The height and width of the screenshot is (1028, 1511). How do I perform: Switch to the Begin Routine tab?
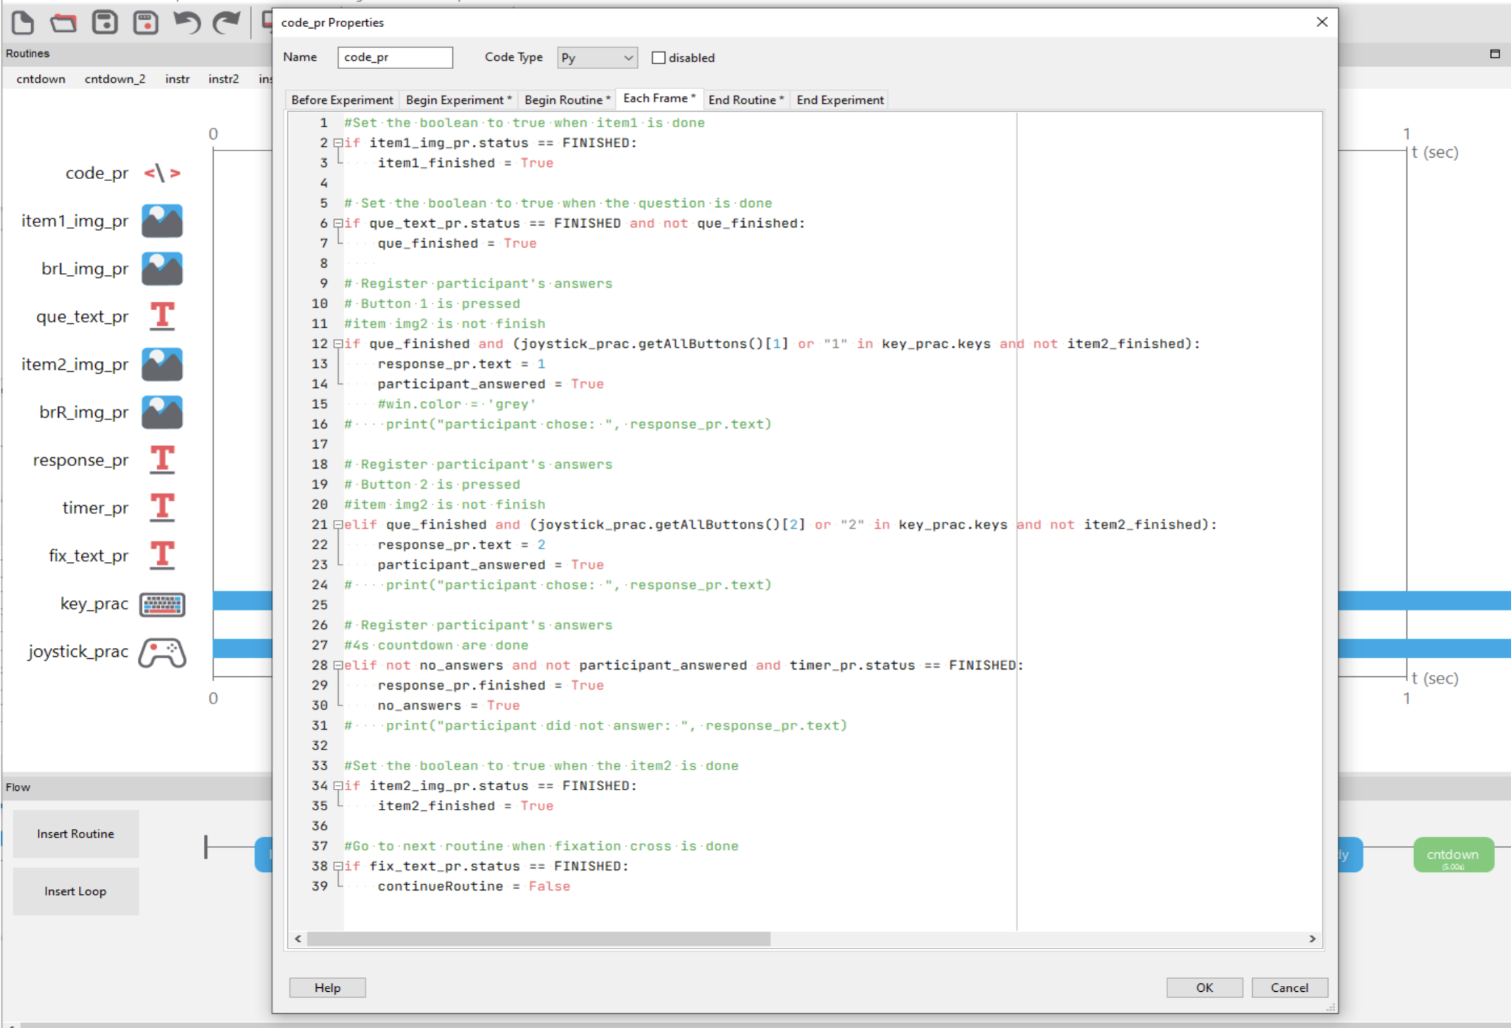tap(567, 100)
